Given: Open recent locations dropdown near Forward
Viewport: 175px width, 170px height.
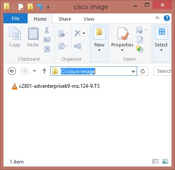Looking at the screenshot, I should coord(34,71).
